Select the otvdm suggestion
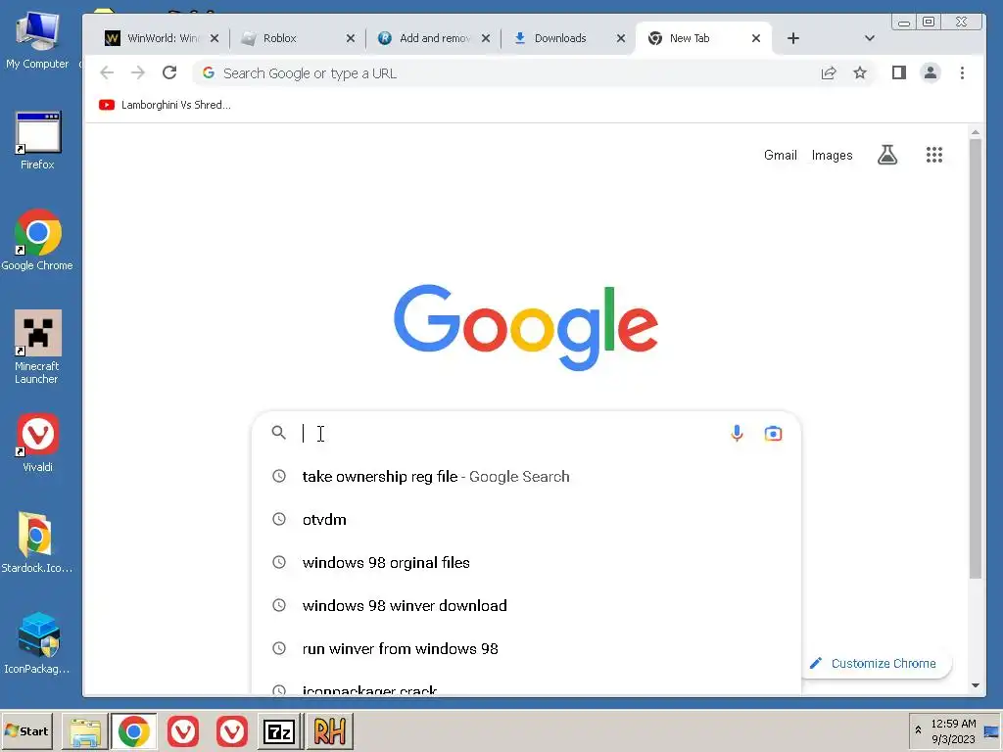This screenshot has height=752, width=1003. (x=526, y=519)
